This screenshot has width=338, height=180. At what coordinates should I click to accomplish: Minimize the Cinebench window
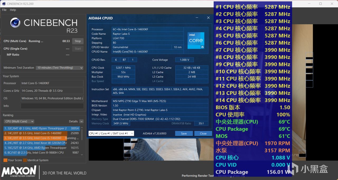tap(309, 4)
